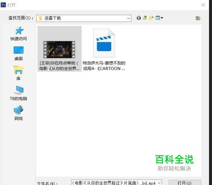Image resolution: width=212 pixels, height=185 pixels.
Task: Open Network (网络) location
Action: pyautogui.click(x=19, y=113)
